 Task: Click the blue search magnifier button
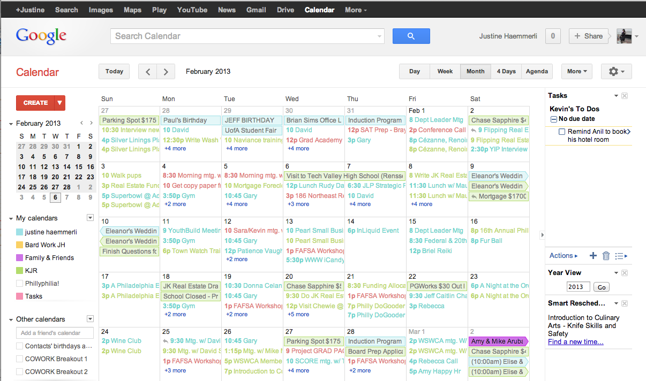(411, 36)
